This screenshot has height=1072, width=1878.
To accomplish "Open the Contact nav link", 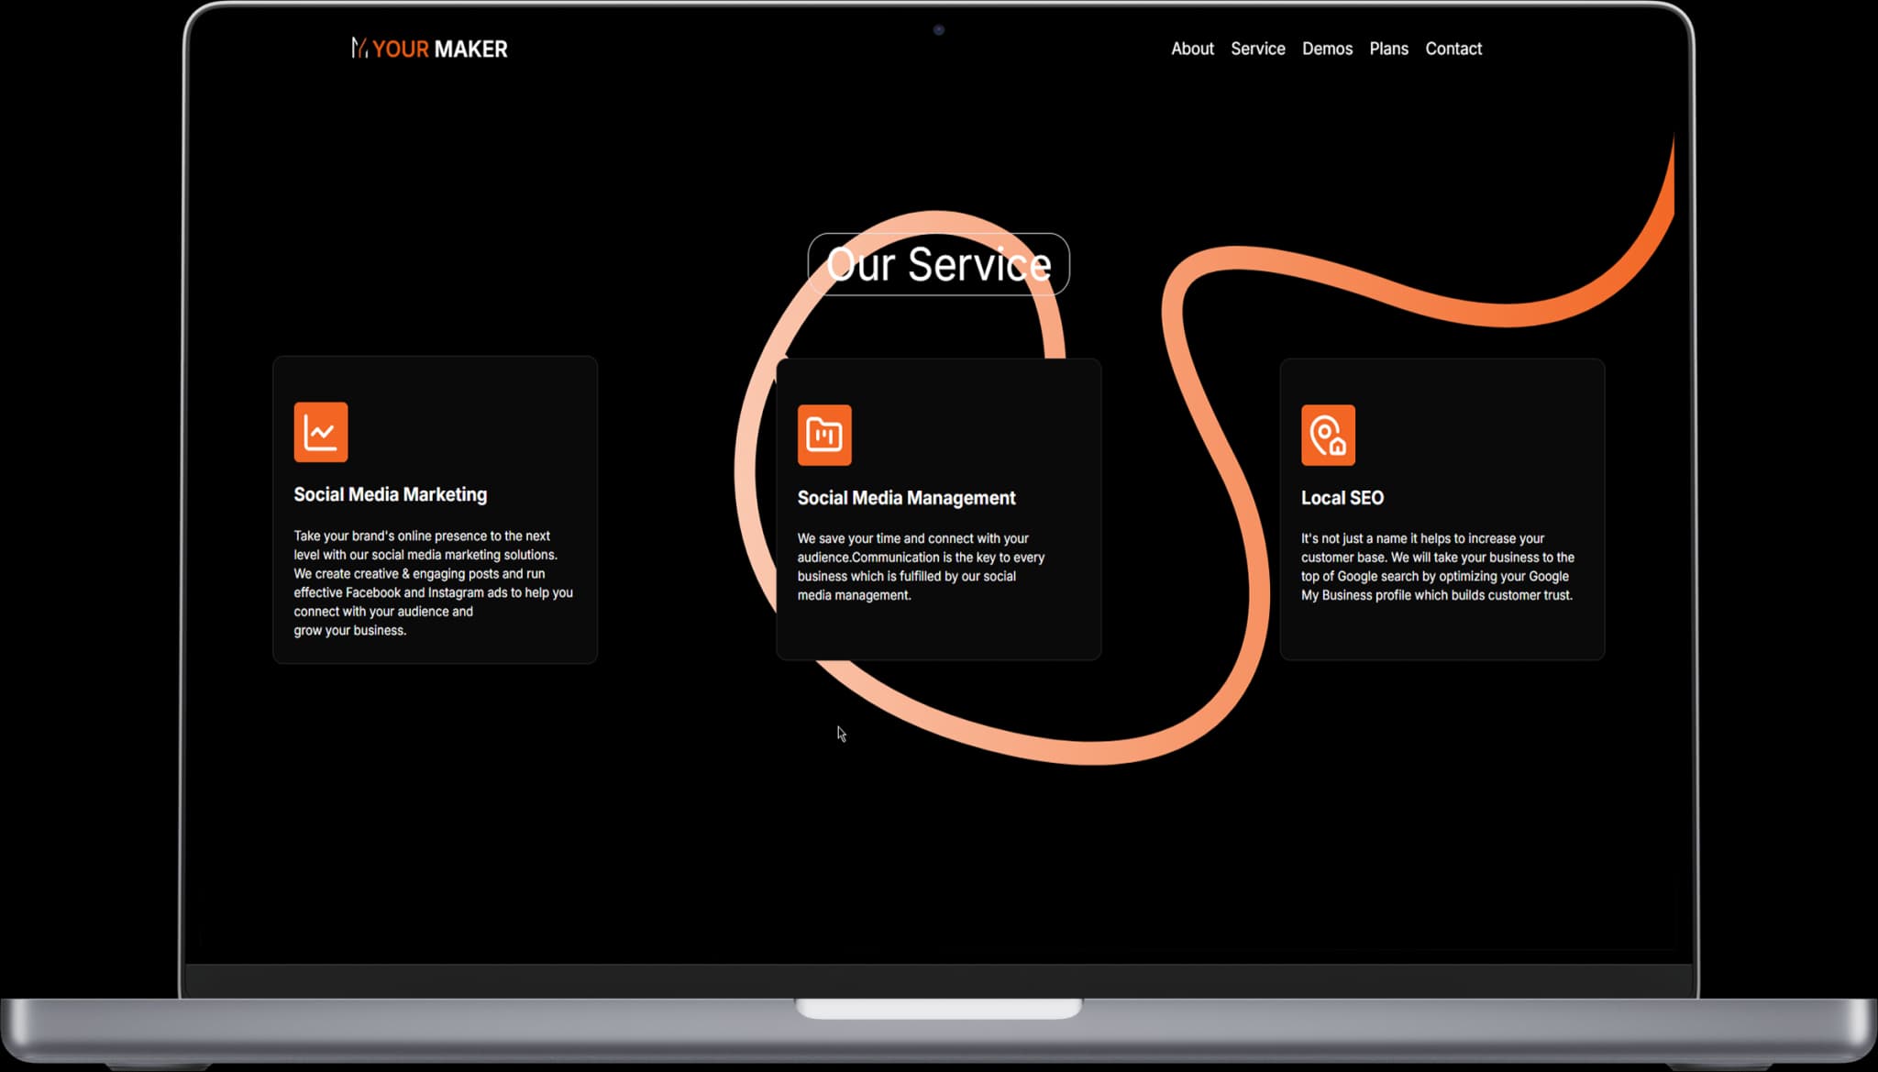I will [x=1453, y=49].
